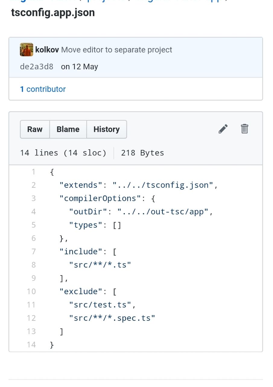Select line number 10 for exclude
Viewport: 273px width, 387px height.
click(x=31, y=291)
